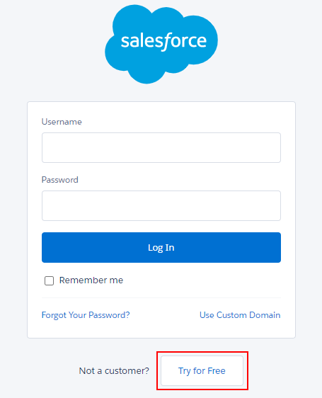Click the Username field label
The width and height of the screenshot is (322, 398).
[x=62, y=122]
